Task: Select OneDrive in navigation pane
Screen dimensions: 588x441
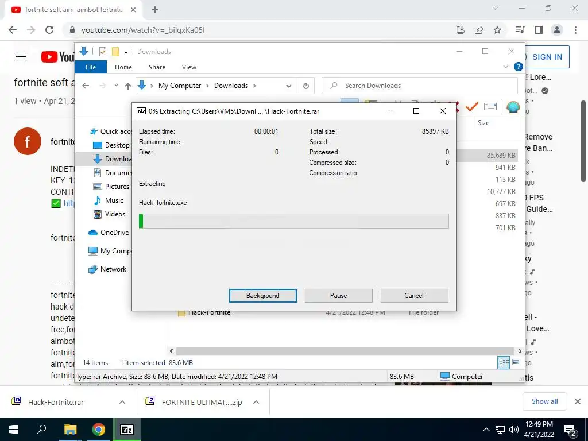Action: [x=109, y=233]
